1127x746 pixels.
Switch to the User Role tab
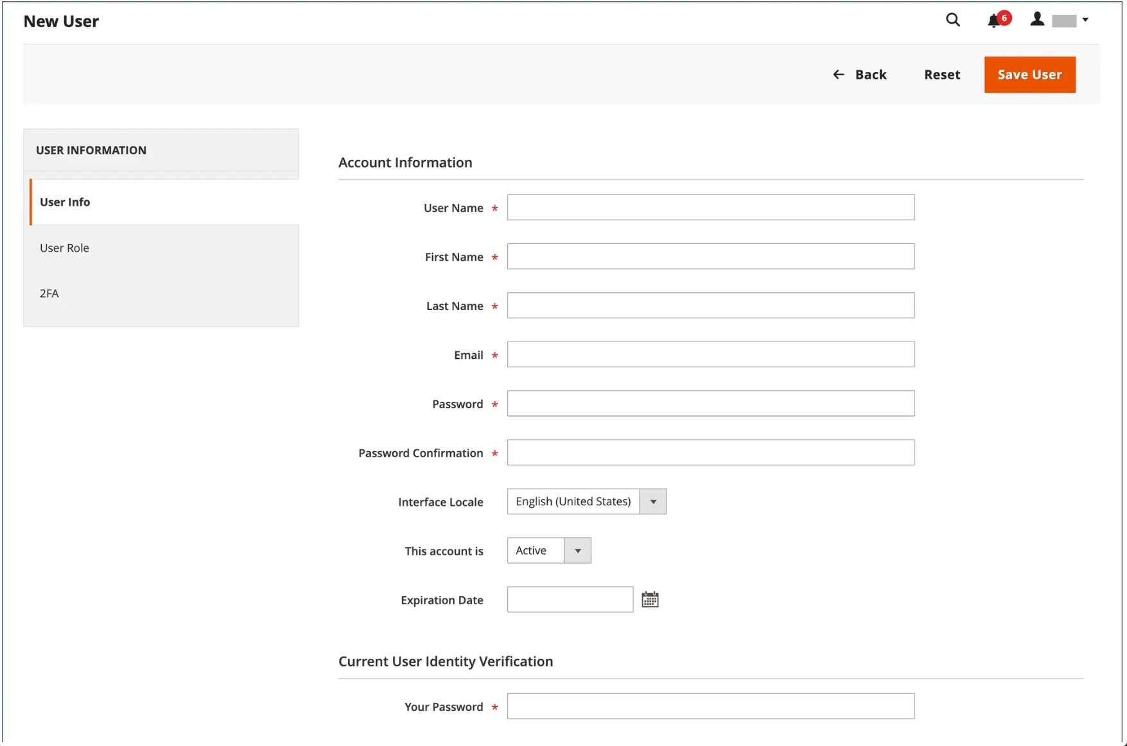click(x=64, y=248)
